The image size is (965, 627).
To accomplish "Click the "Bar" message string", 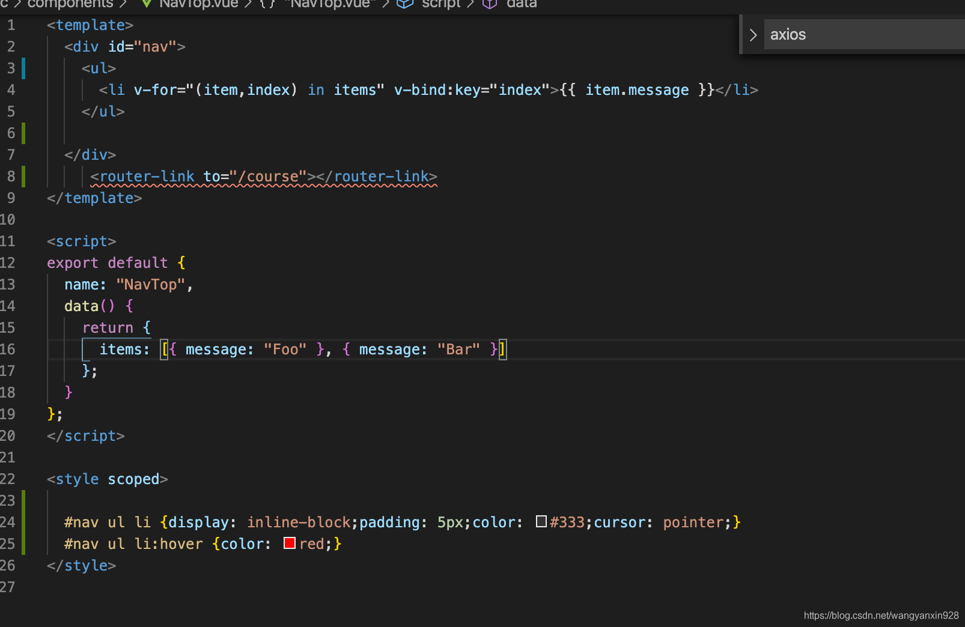I will (458, 349).
